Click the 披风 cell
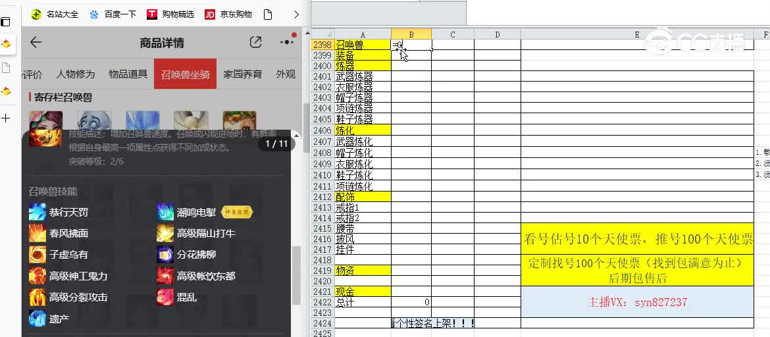 [363, 239]
